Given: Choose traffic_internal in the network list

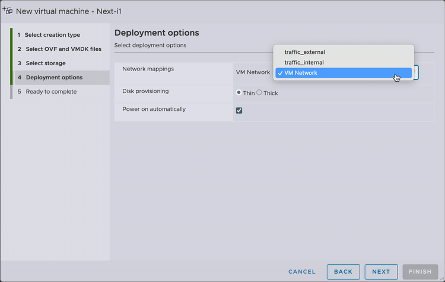Looking at the screenshot, I should [x=304, y=62].
